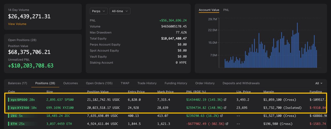
Task: Open the All-time range dropdown
Action: [120, 11]
